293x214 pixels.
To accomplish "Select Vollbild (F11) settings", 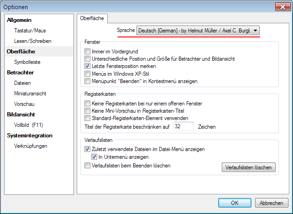I will (x=28, y=125).
